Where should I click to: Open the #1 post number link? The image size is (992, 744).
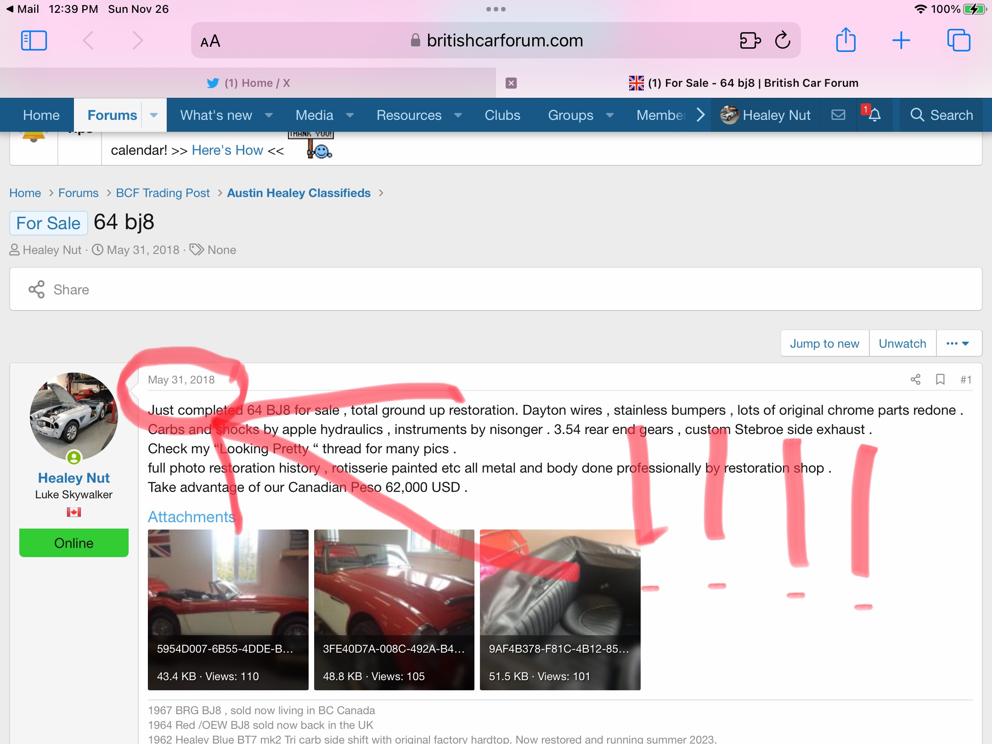[966, 380]
